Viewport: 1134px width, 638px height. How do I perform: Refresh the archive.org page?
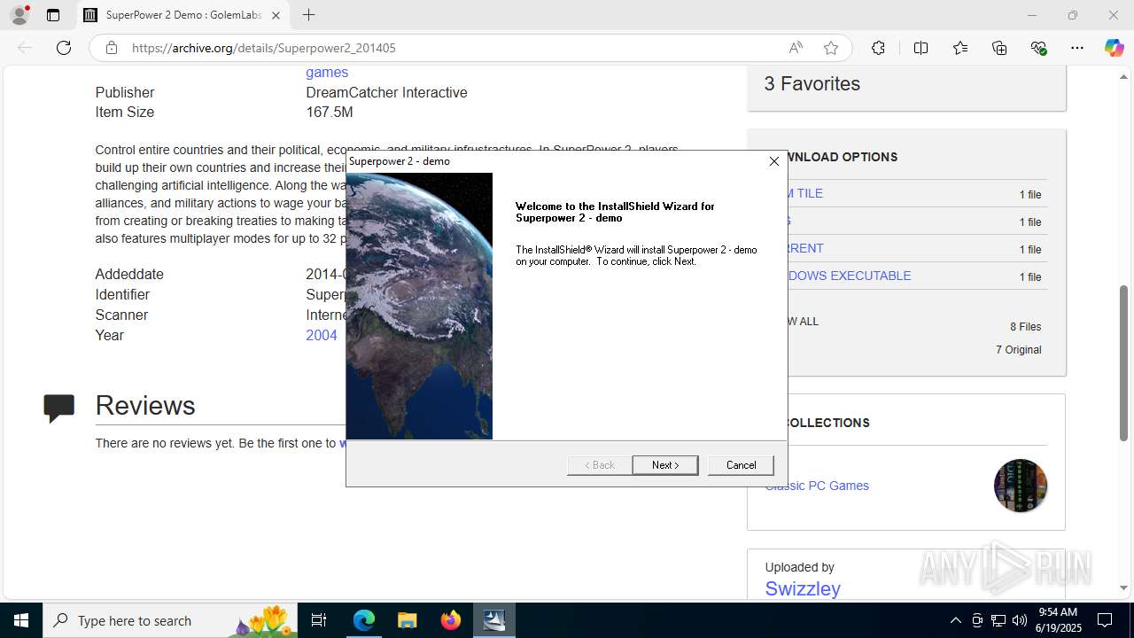64,48
